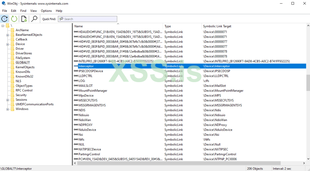Image resolution: width=310 pixels, height=171 pixels.
Task: Select the GLOBAL?? tree item
Action: pos(23,63)
